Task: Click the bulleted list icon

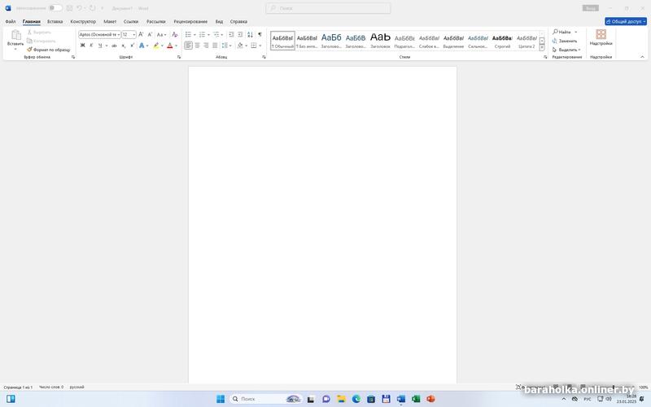Action: pyautogui.click(x=188, y=34)
